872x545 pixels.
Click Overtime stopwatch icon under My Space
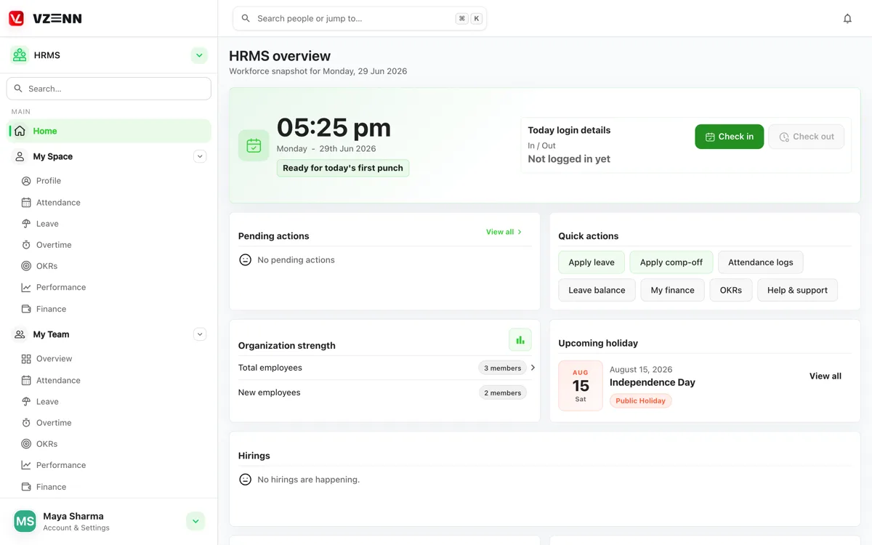pyautogui.click(x=26, y=245)
